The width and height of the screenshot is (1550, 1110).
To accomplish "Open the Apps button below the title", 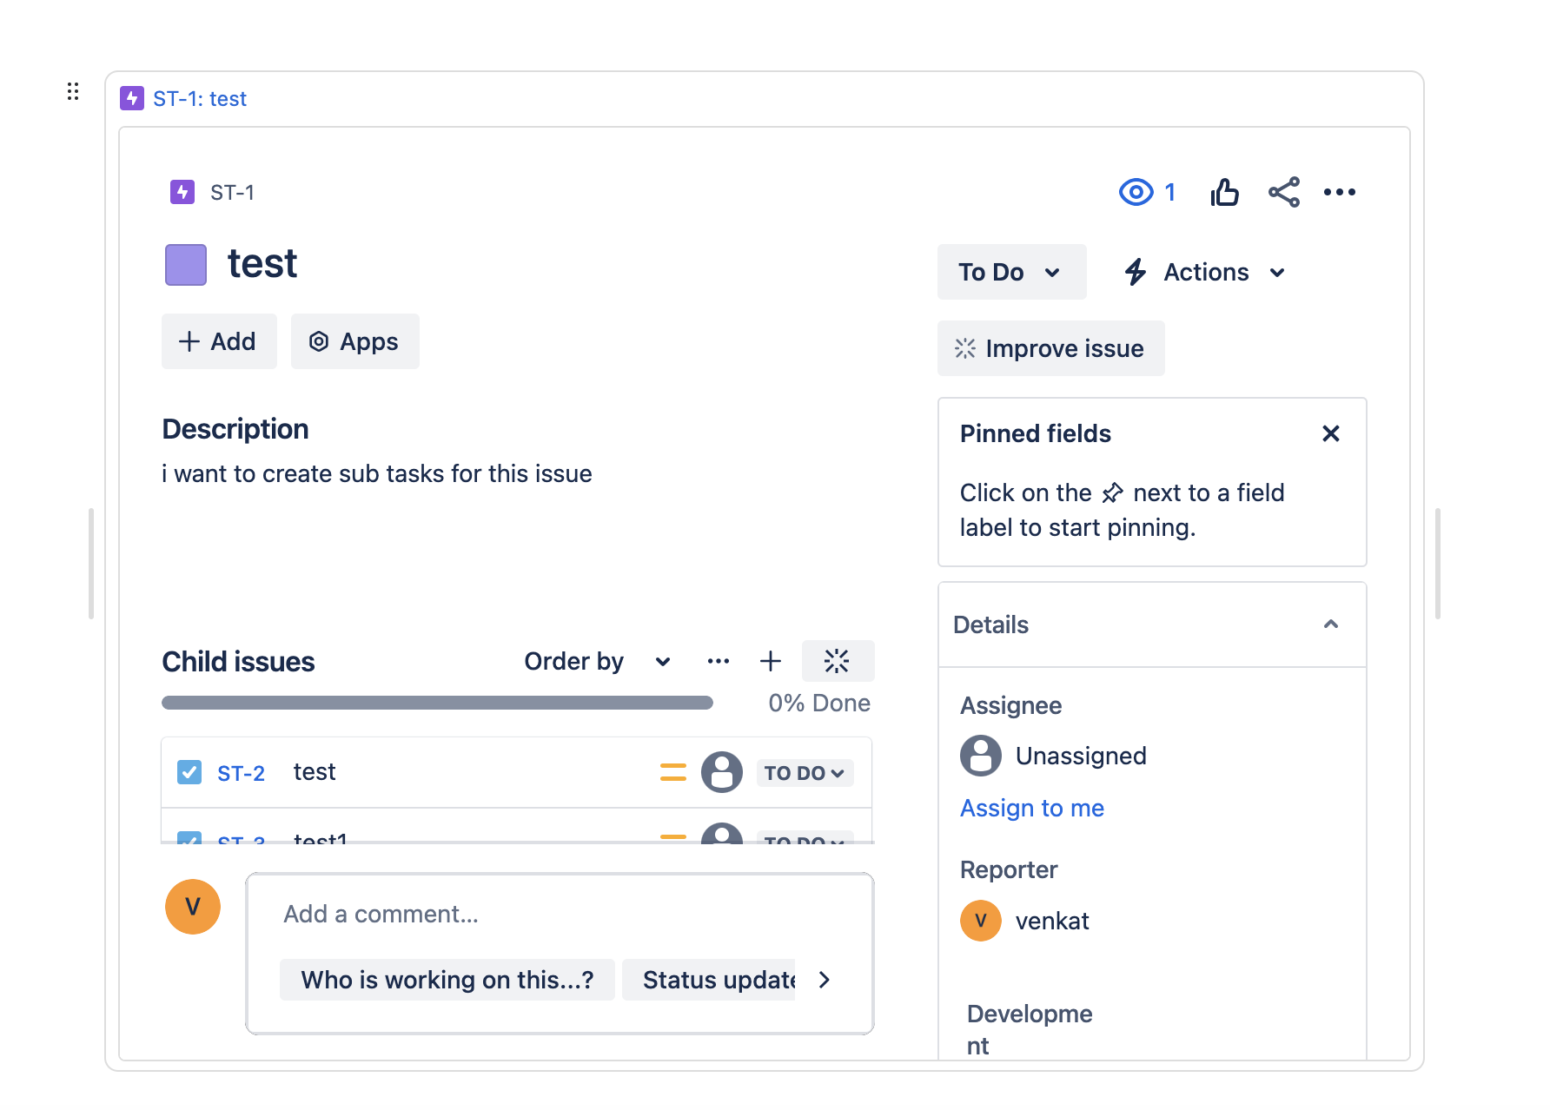I will pyautogui.click(x=354, y=341).
